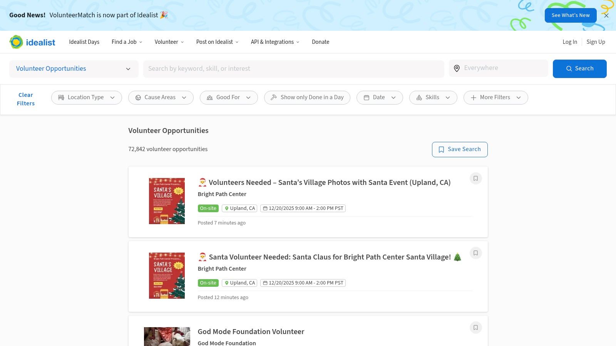Screen dimensions: 616x346
Task: Click the Santa's Village thumbnail on the Santa Volunteer Needed listing
Action: pyautogui.click(x=167, y=276)
